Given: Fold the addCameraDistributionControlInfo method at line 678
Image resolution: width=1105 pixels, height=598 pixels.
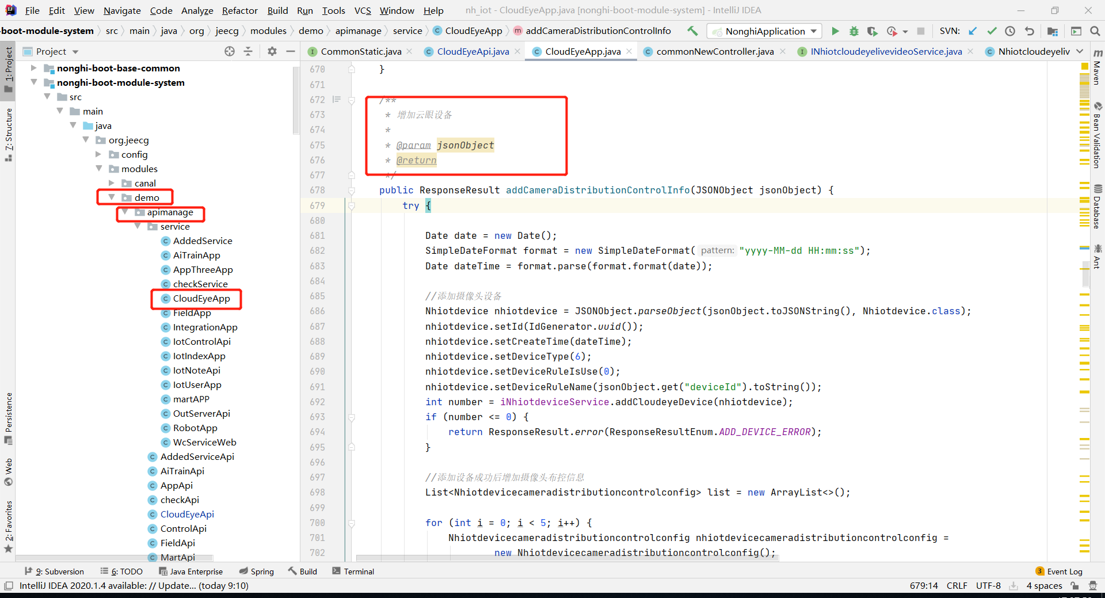Looking at the screenshot, I should [352, 191].
